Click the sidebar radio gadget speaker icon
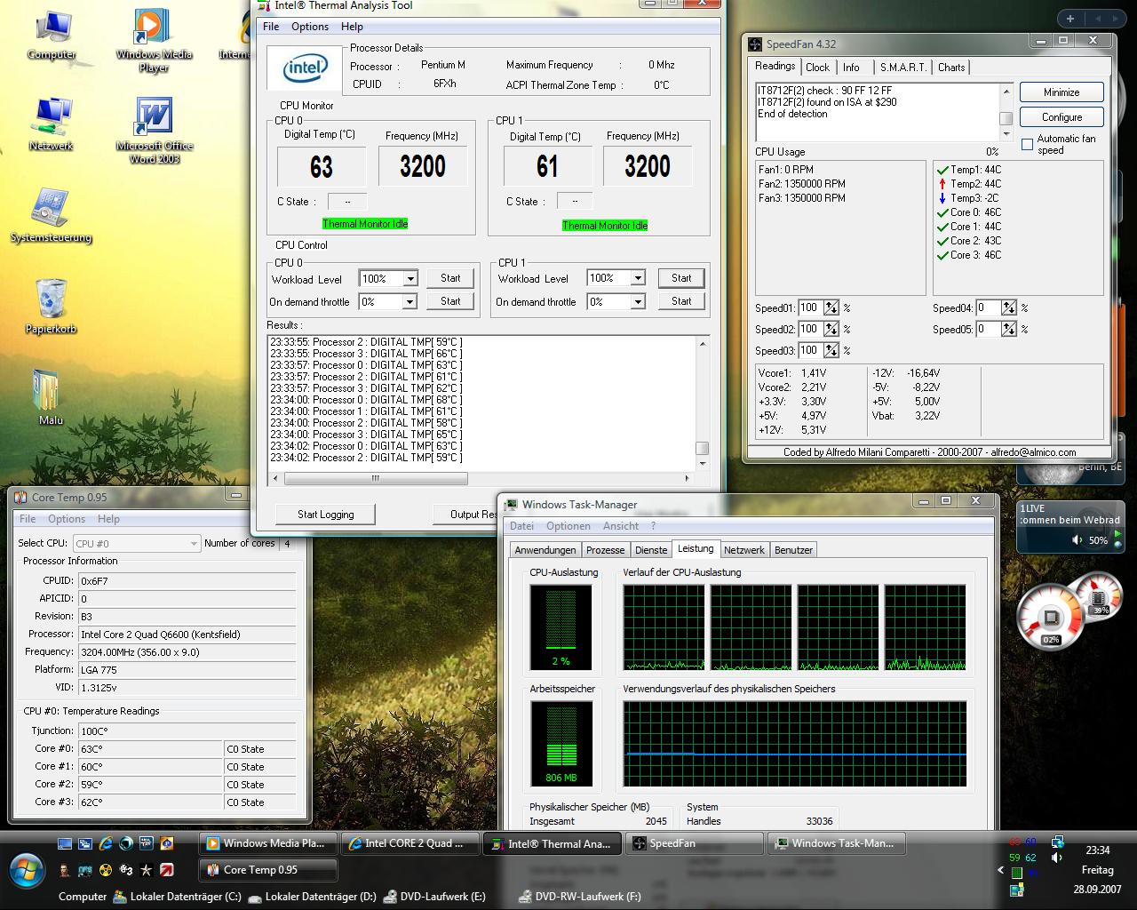The image size is (1137, 910). (x=1077, y=539)
